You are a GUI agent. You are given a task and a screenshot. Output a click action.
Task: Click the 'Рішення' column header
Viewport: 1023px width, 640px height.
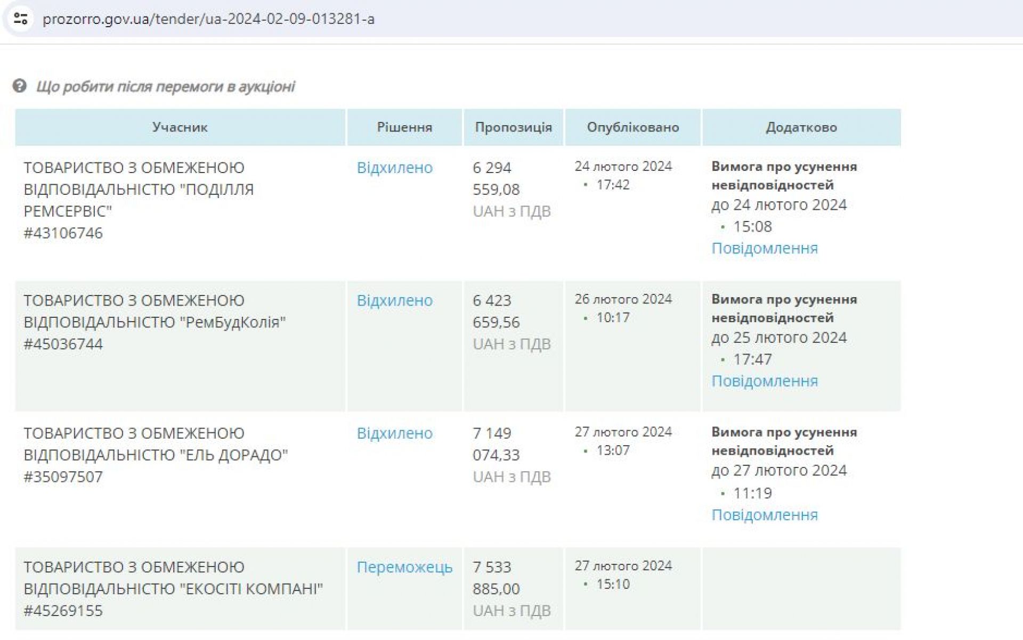(x=404, y=127)
